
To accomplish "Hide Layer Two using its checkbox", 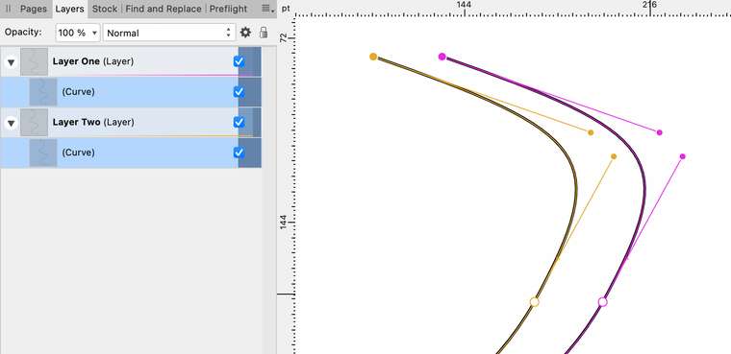I will (239, 123).
